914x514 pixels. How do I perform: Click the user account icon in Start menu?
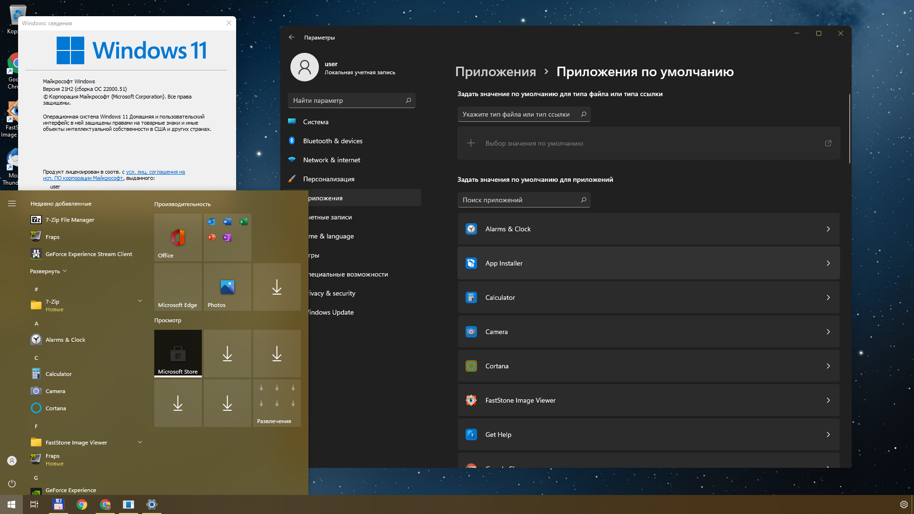click(x=12, y=461)
